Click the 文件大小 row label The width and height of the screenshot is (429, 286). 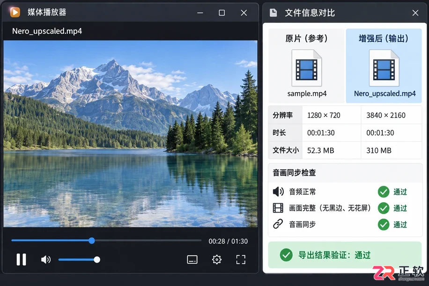click(286, 150)
